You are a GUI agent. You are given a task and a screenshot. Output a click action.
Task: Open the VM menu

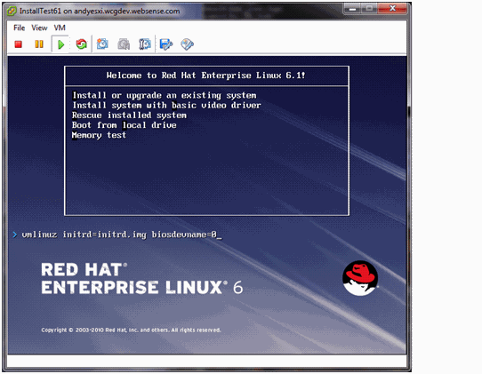(60, 28)
